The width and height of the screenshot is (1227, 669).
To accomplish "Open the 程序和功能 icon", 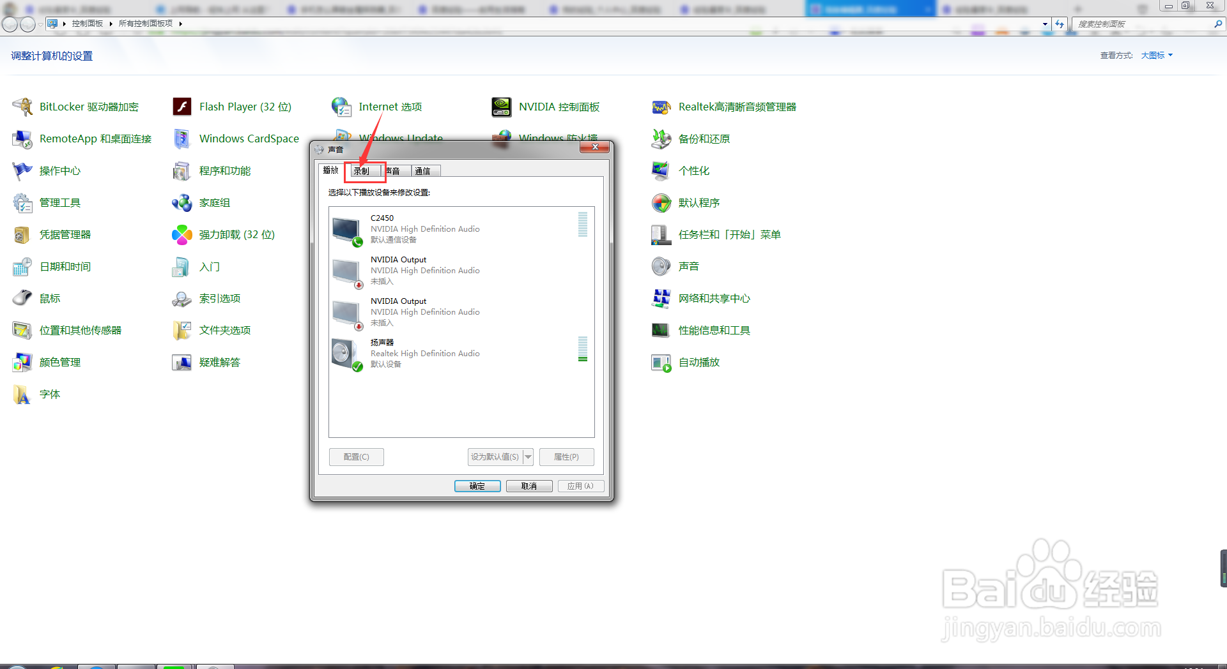I will (182, 170).
